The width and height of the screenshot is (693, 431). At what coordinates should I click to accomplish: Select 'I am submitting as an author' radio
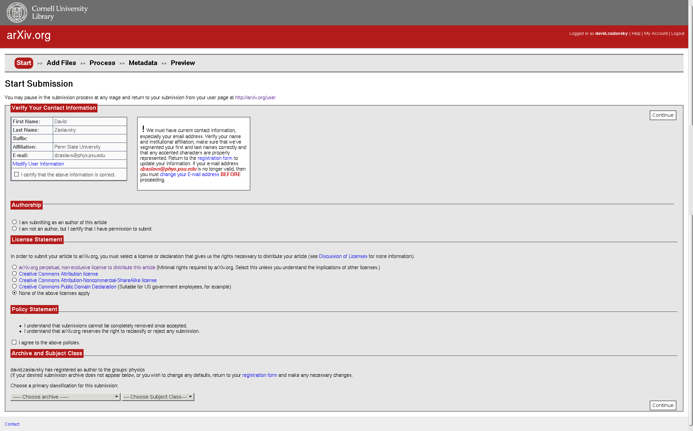pyautogui.click(x=14, y=222)
